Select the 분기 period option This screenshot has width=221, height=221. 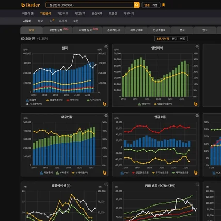(175, 39)
